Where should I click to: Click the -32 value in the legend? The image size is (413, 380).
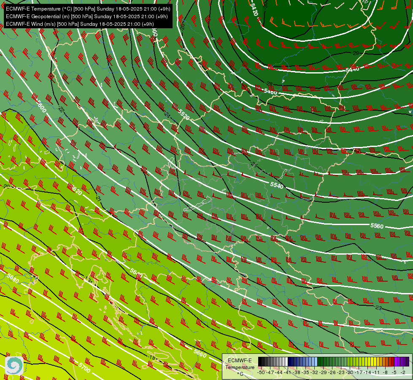pos(314,372)
